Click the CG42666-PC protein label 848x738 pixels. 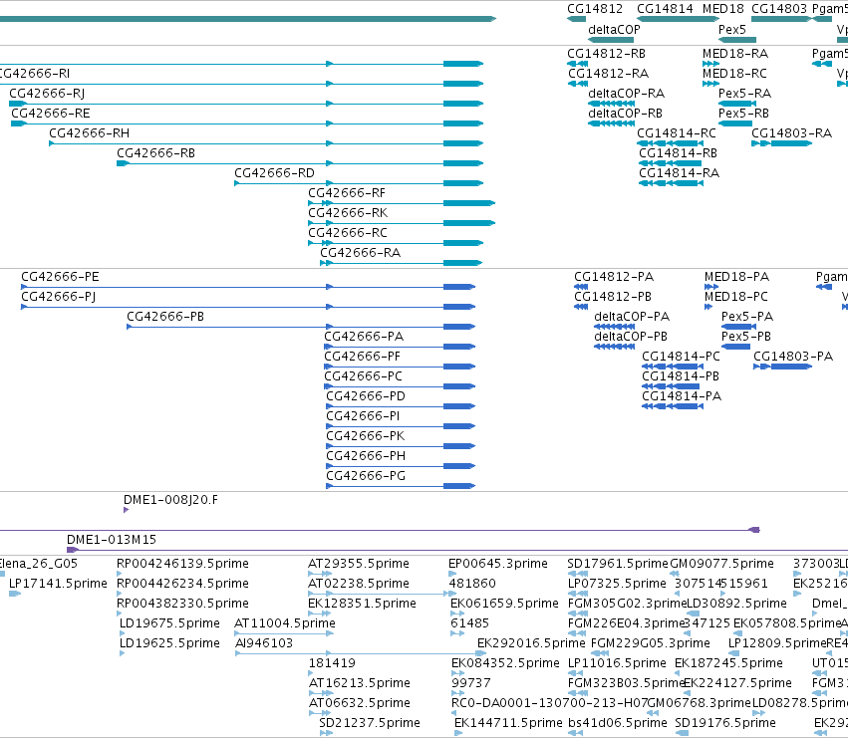[x=364, y=377]
